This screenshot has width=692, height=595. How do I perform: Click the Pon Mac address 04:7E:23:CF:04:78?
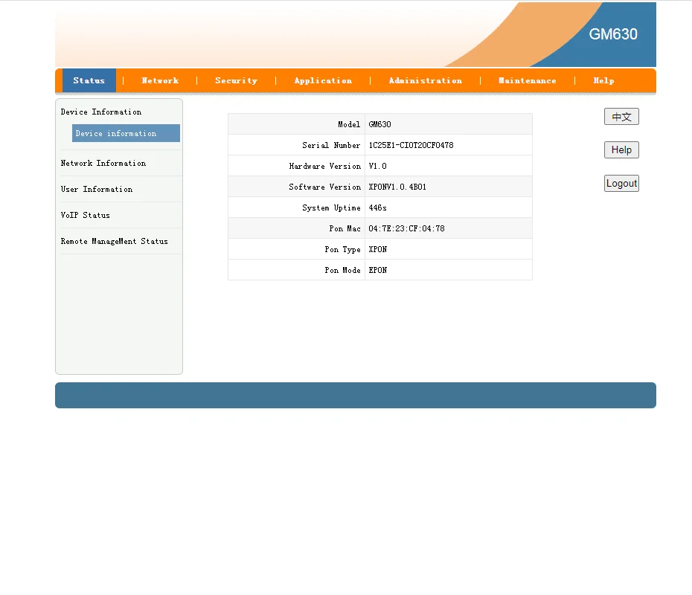[406, 228]
